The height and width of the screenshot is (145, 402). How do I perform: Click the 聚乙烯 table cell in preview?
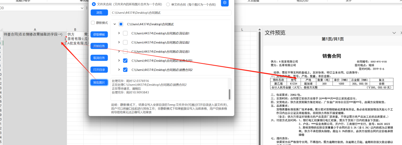click(279, 83)
